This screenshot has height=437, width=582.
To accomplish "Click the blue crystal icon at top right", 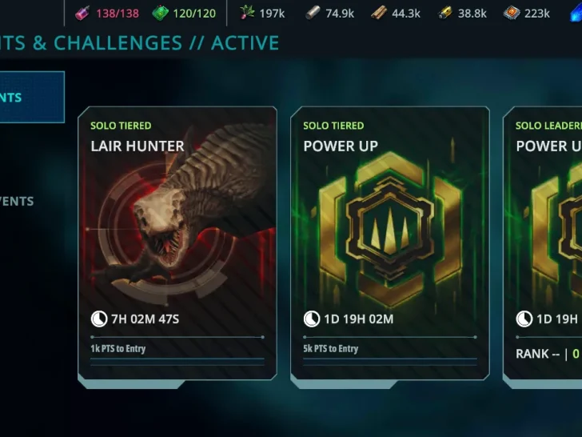I will (576, 14).
